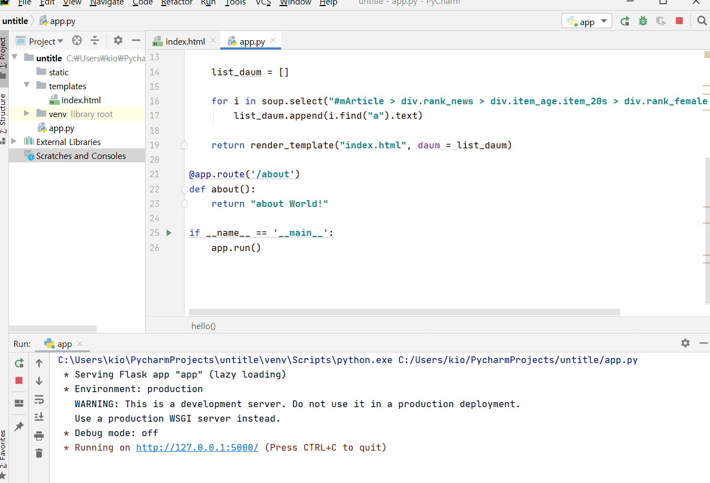Stop the app using the toolbar's red square
The image size is (710, 483).
679,21
